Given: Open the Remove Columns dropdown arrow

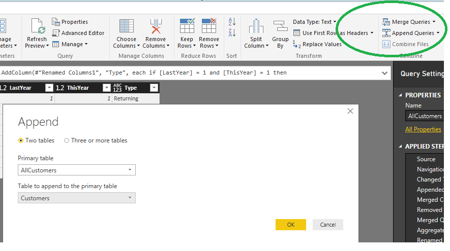Looking at the screenshot, I should click(168, 46).
